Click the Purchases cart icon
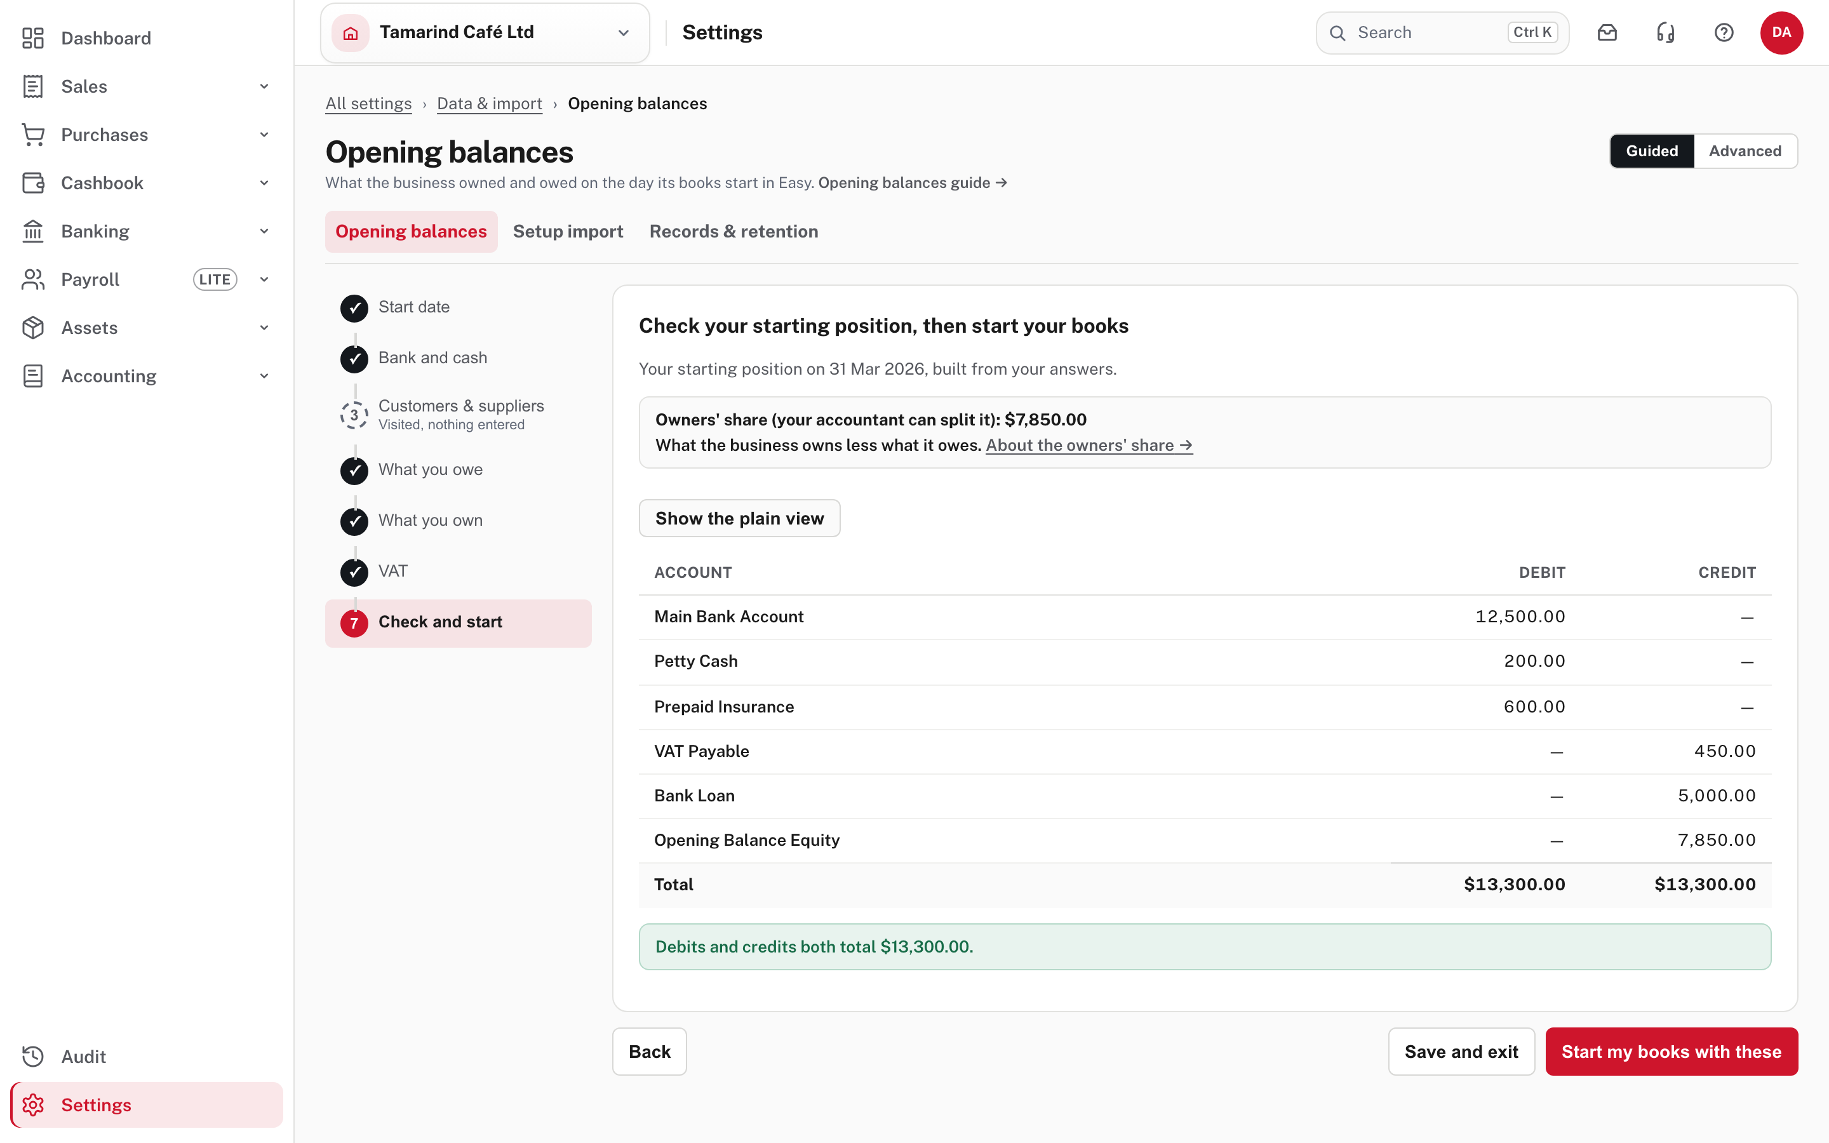1829x1143 pixels. tap(32, 135)
